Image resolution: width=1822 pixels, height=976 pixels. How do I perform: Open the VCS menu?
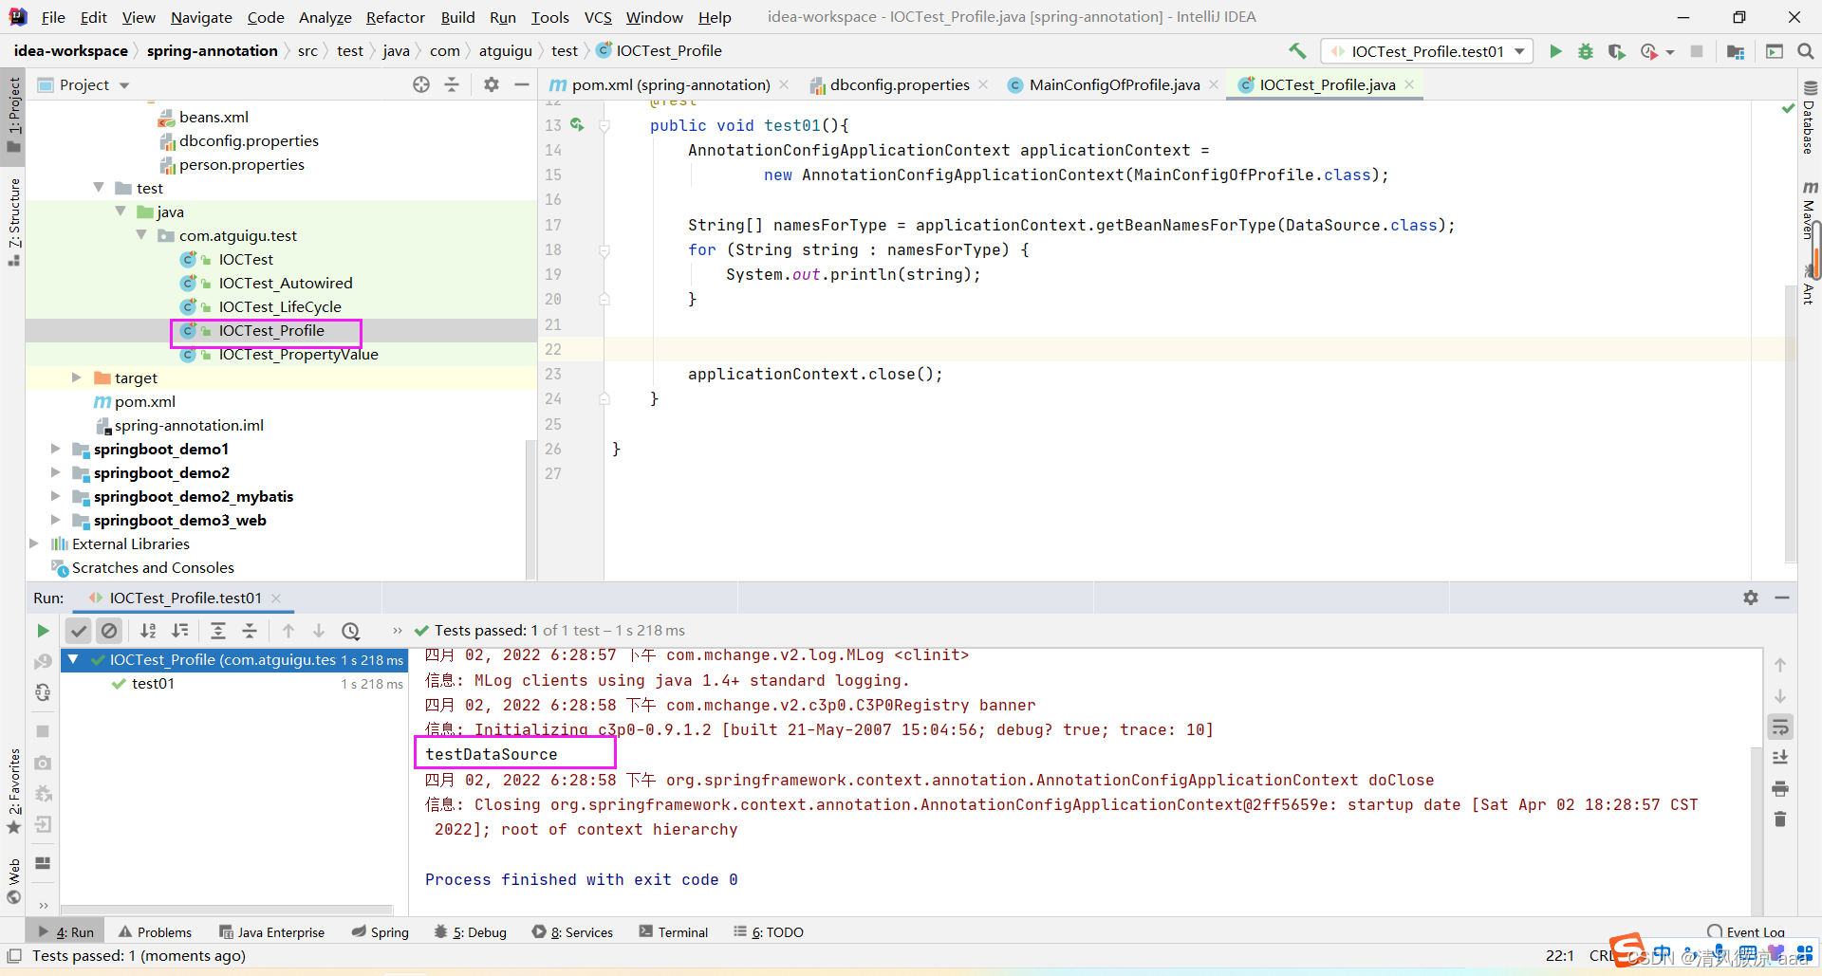pyautogui.click(x=598, y=17)
